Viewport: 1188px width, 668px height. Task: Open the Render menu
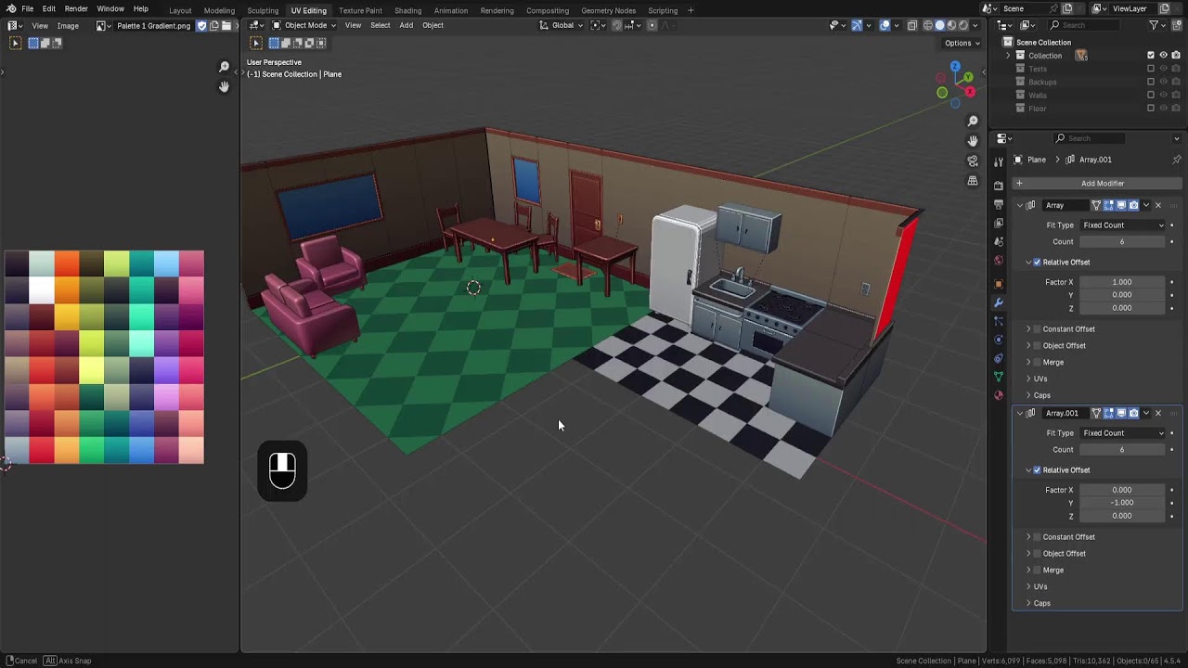click(76, 8)
